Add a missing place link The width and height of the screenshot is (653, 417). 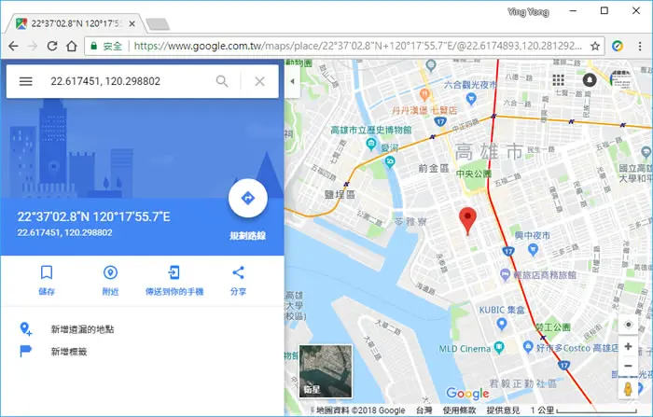82,329
